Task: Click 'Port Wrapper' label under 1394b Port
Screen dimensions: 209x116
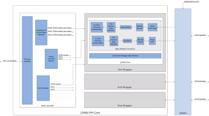Action: point(125,70)
